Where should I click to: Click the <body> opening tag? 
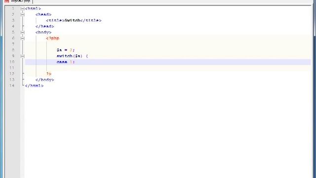click(x=43, y=32)
